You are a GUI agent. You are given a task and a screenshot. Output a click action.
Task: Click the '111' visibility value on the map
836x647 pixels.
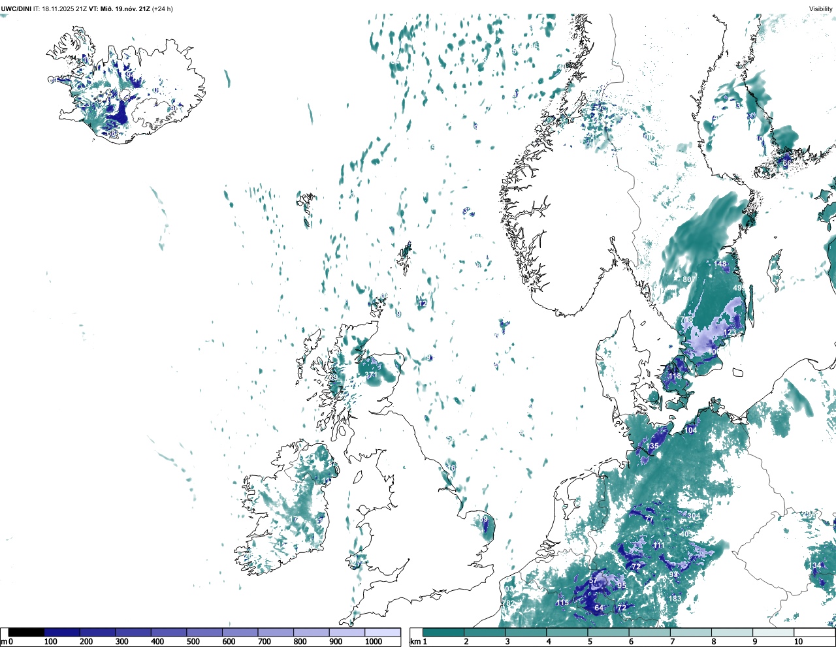[658, 546]
